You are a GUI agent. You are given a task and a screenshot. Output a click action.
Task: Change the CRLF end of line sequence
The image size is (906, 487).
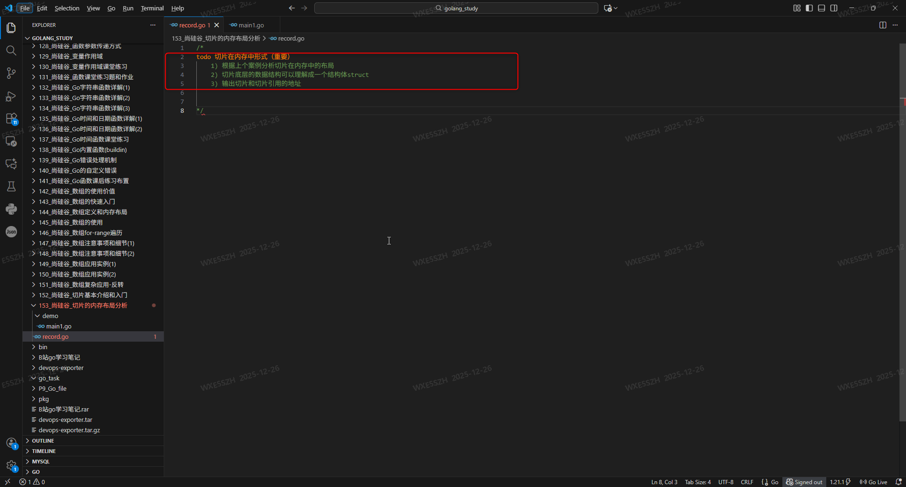[x=747, y=482]
